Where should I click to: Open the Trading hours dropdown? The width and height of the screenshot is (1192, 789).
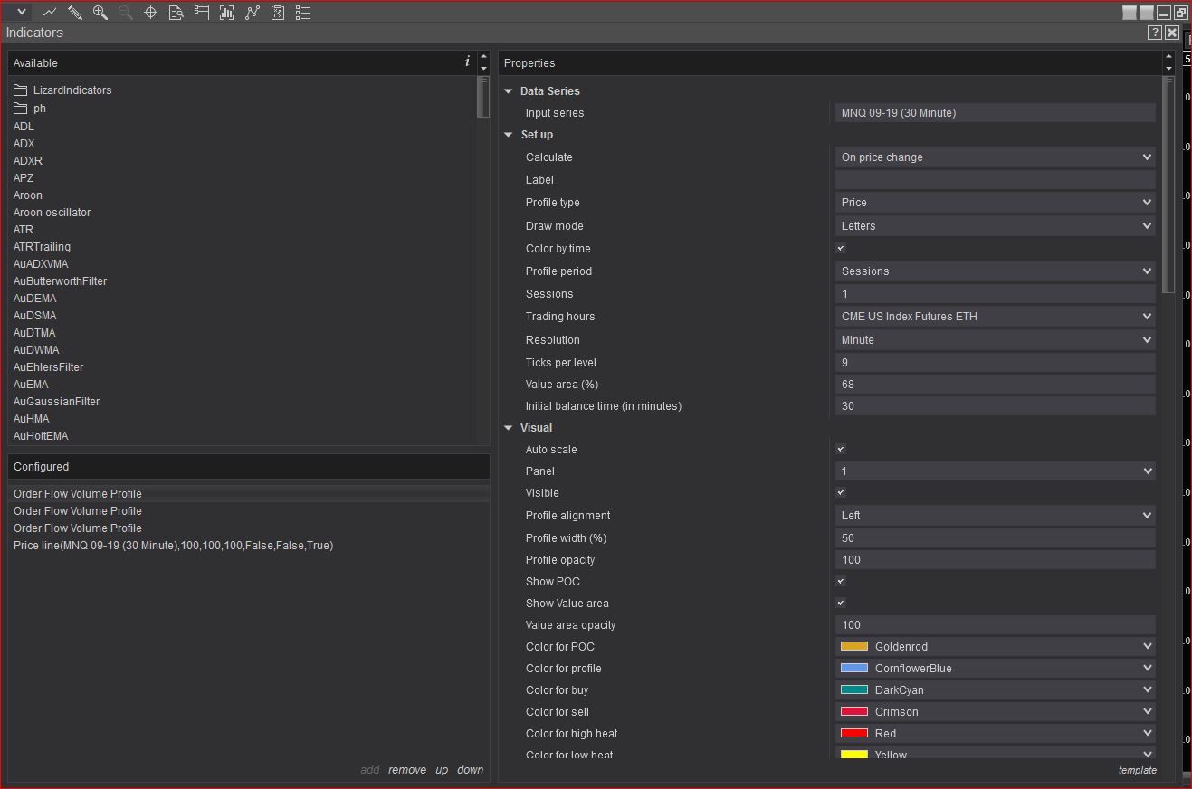995,317
